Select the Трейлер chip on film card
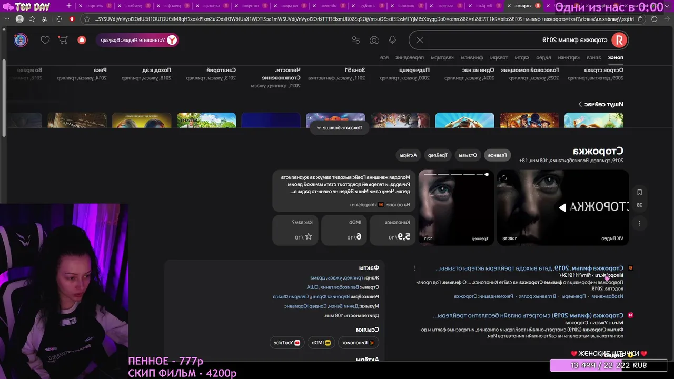 [438, 155]
